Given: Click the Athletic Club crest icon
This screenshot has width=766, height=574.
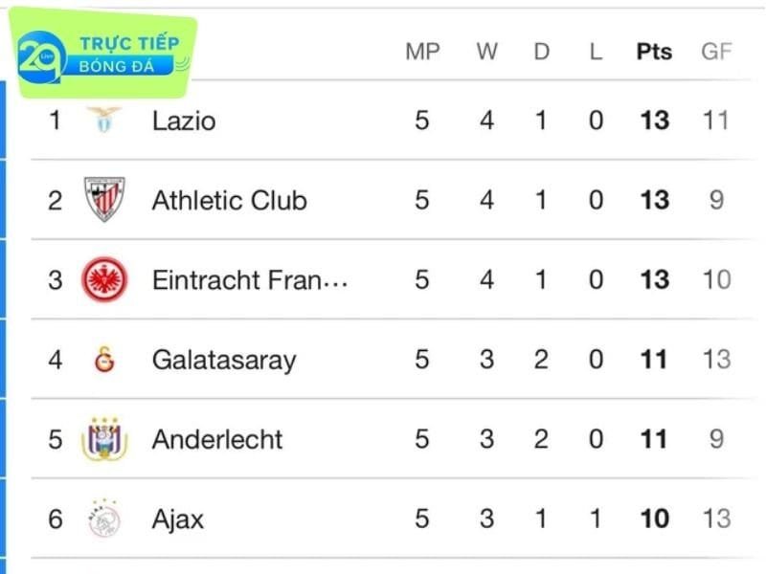Looking at the screenshot, I should [104, 199].
